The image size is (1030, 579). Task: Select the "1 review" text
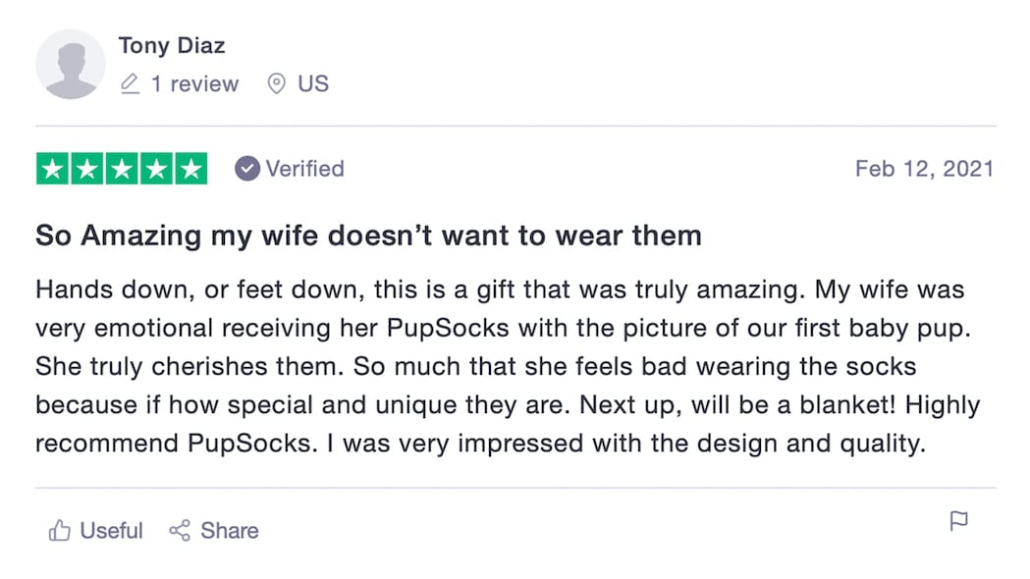point(194,84)
